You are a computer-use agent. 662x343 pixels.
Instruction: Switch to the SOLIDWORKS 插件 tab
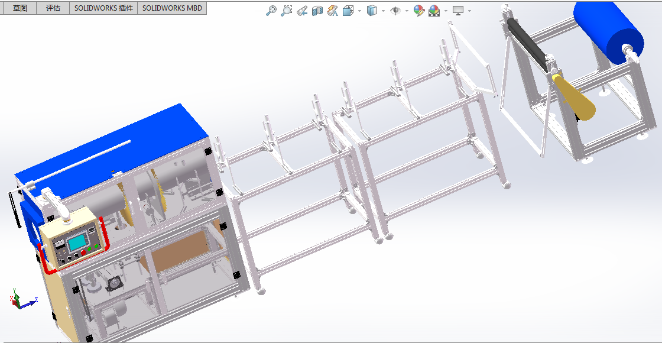(103, 8)
